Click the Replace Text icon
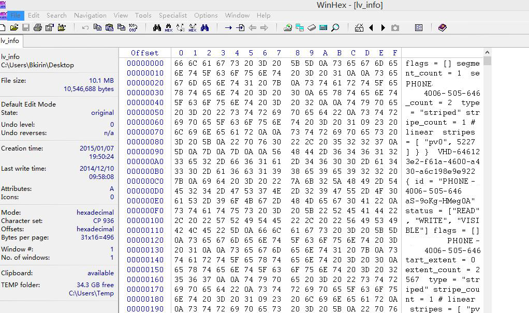The height and width of the screenshot is (313, 529). [181, 27]
